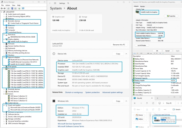Open new tab with plus in This PC

pyautogui.click(x=157, y=98)
